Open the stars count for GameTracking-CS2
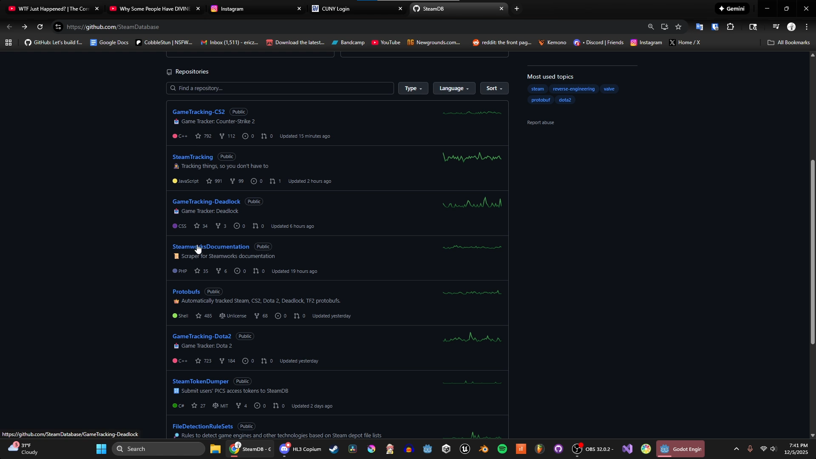Image resolution: width=816 pixels, height=459 pixels. pyautogui.click(x=203, y=136)
